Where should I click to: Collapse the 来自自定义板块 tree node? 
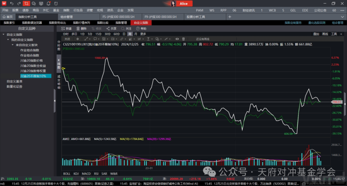click(13, 45)
